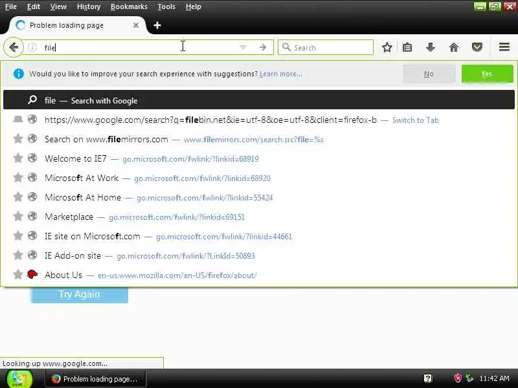Open the Pocket icon
This screenshot has width=518, height=388.
pos(477,47)
